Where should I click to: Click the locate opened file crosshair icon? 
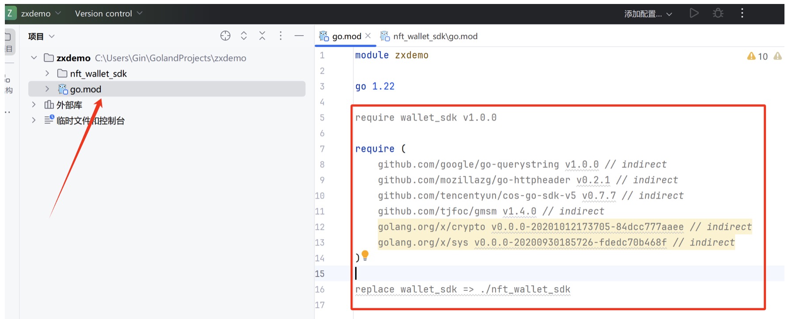[225, 36]
